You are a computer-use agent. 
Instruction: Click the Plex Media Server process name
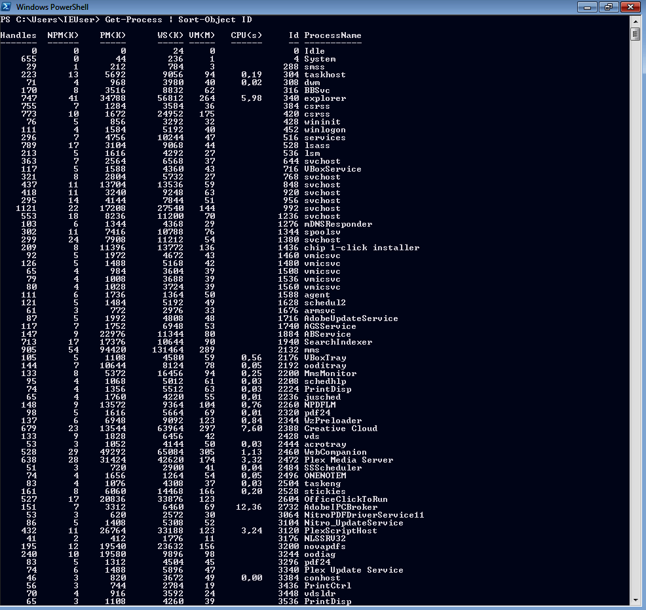point(349,460)
